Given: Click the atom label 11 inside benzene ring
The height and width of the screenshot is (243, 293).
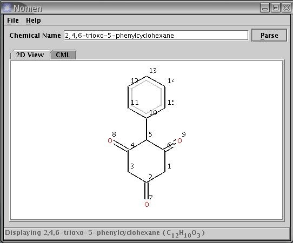Looking at the screenshot, I should (x=135, y=102).
